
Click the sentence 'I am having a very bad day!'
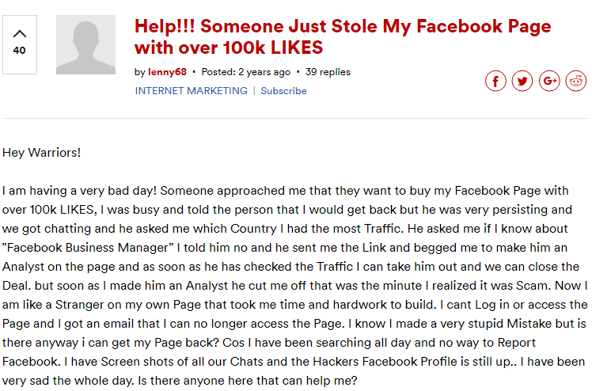pyautogui.click(x=80, y=191)
